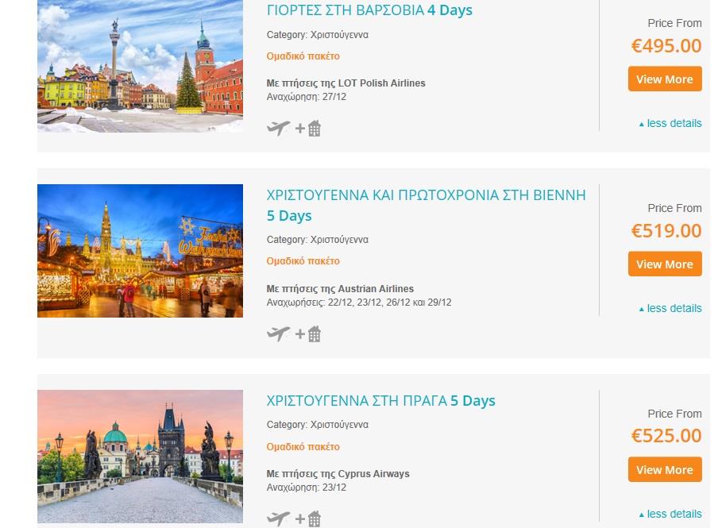Image resolution: width=718 pixels, height=528 pixels.
Task: Click the airplane icon under Vienna package
Action: click(279, 333)
